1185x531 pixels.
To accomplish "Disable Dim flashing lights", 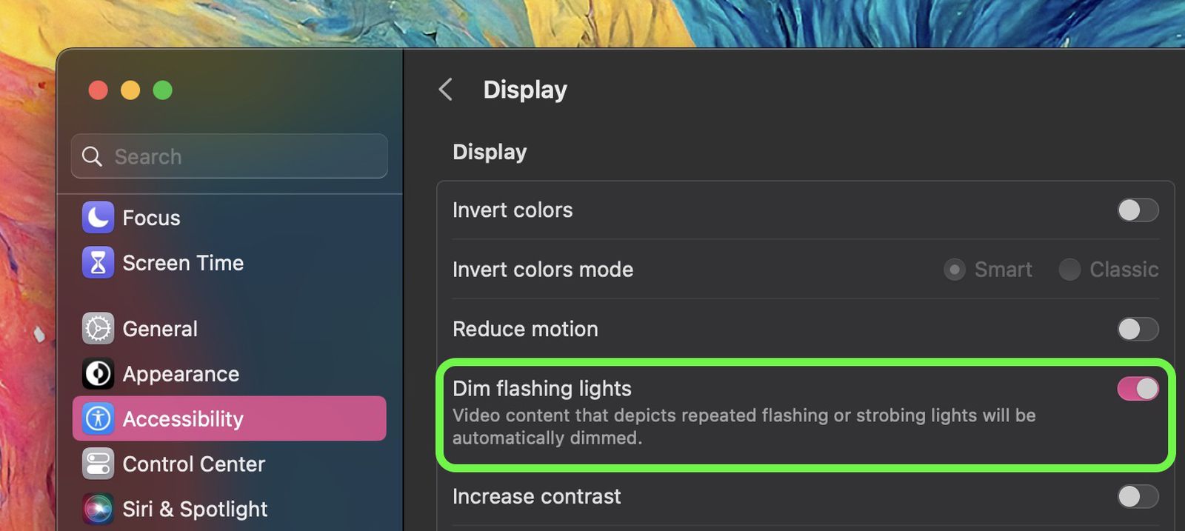I will click(1137, 387).
